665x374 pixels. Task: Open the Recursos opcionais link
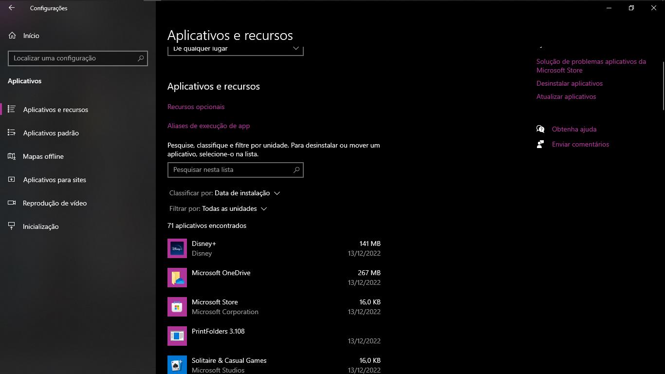point(196,107)
